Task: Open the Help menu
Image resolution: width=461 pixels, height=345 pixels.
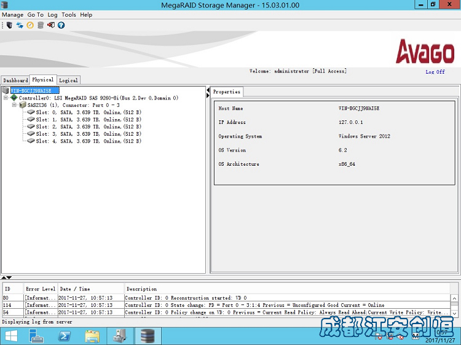Action: coord(86,15)
